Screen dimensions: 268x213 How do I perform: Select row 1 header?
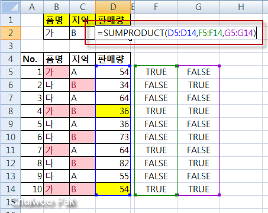click(11, 20)
